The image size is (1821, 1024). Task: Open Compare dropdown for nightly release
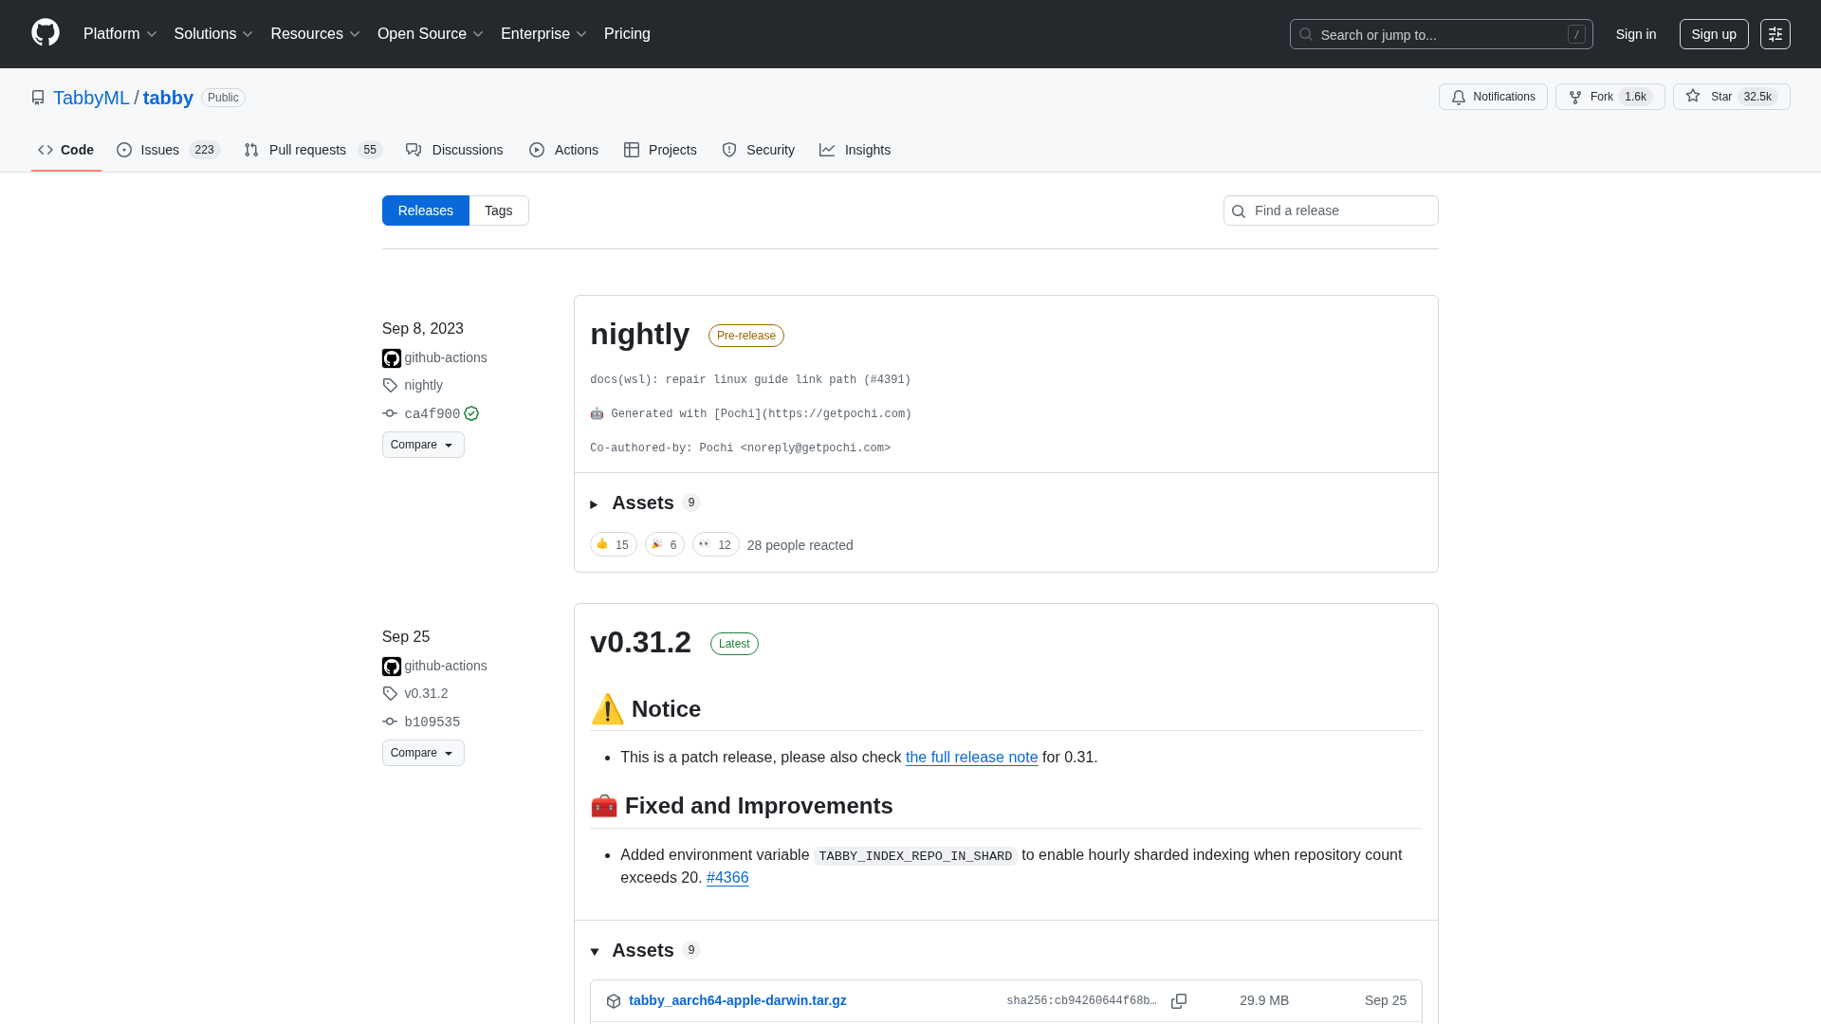pyautogui.click(x=423, y=445)
